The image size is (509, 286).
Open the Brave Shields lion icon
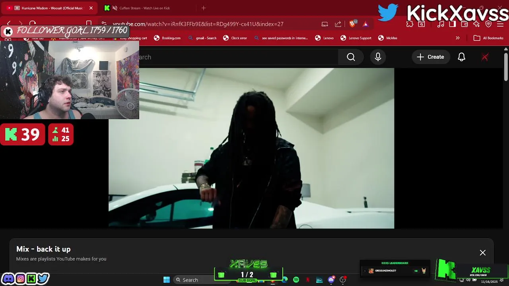point(353,24)
